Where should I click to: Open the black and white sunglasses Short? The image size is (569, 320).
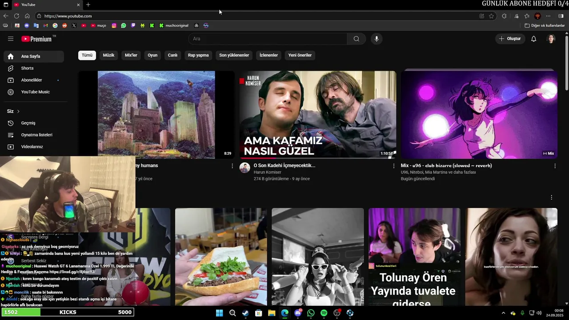pos(318,257)
